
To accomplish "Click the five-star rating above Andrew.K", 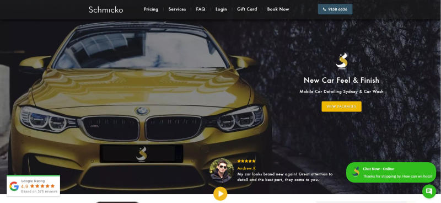I will click(x=246, y=161).
